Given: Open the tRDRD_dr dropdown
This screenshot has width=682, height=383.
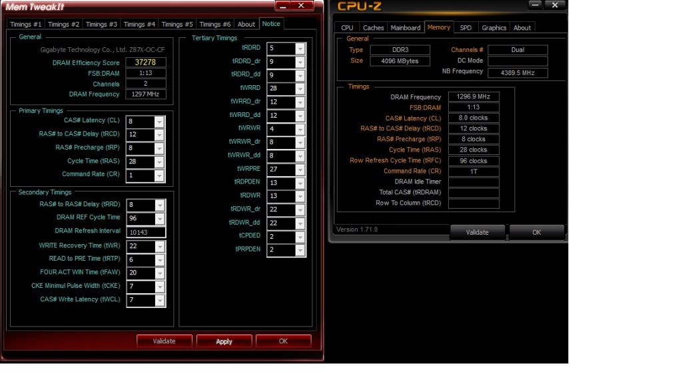Looking at the screenshot, I should coord(300,62).
